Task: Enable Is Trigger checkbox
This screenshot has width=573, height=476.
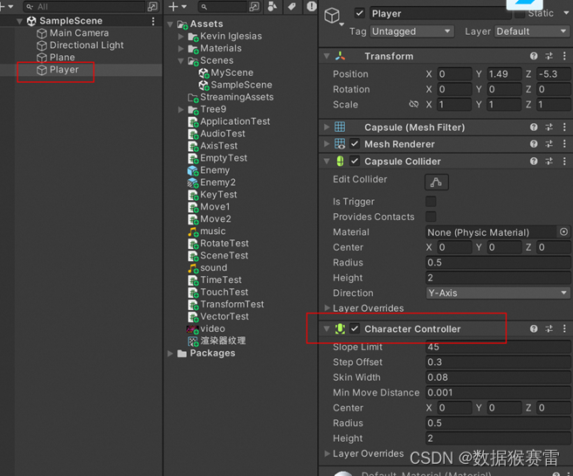Action: tap(431, 201)
